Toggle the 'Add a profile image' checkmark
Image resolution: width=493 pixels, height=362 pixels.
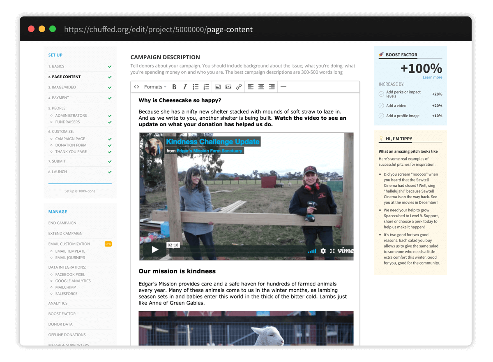pos(381,116)
